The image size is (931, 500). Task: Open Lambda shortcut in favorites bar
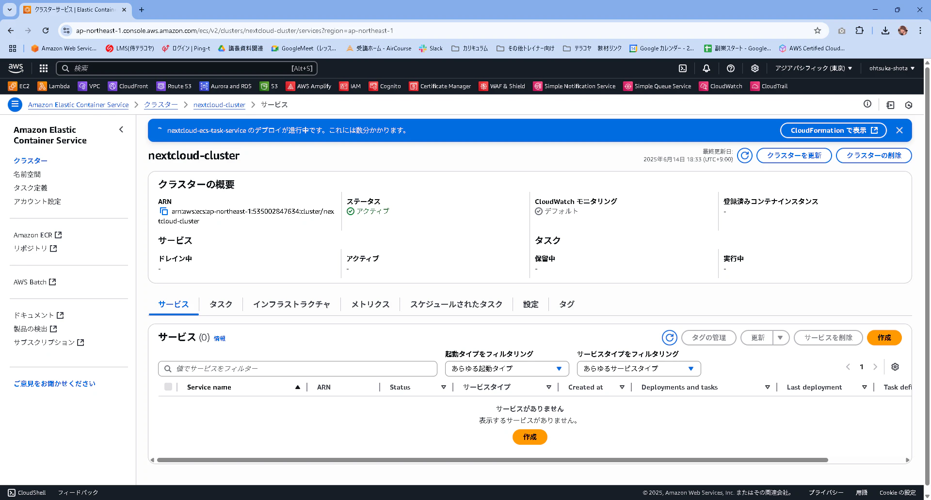pyautogui.click(x=54, y=86)
